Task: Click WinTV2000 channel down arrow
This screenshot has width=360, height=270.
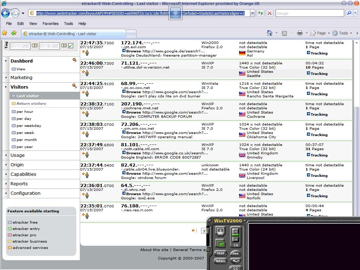Action: (236, 239)
